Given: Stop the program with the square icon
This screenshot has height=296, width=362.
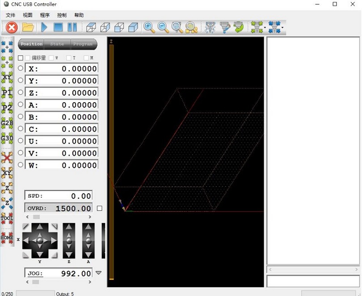Looking at the screenshot, I should pos(58,27).
